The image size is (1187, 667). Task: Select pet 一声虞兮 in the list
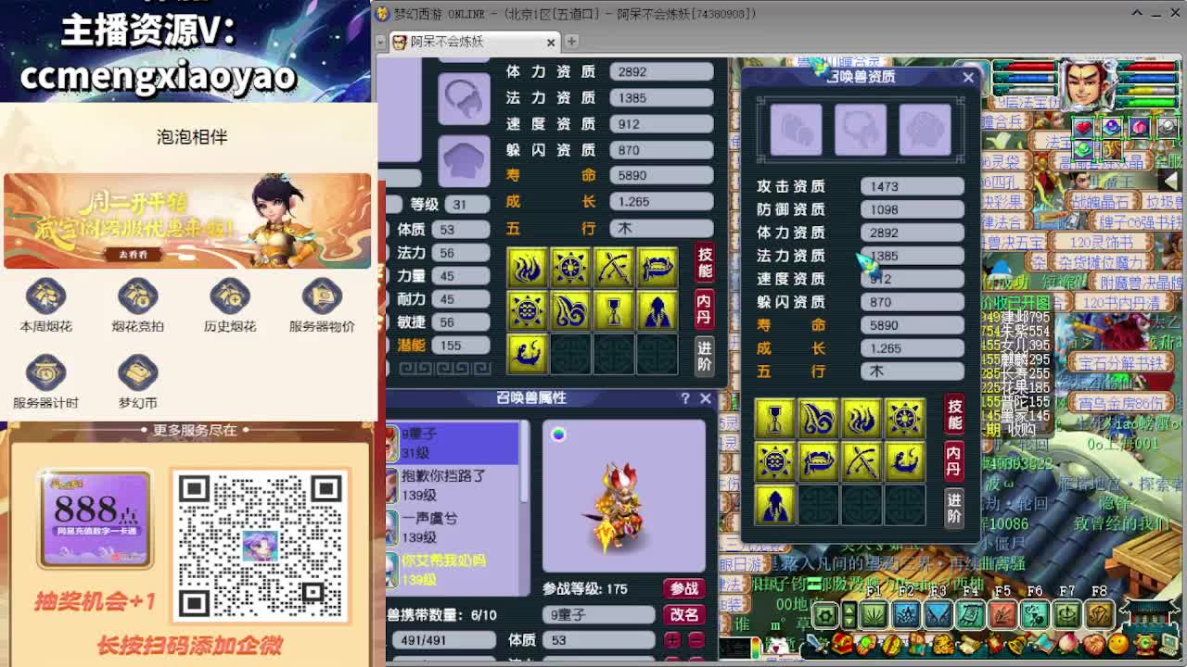(x=453, y=528)
